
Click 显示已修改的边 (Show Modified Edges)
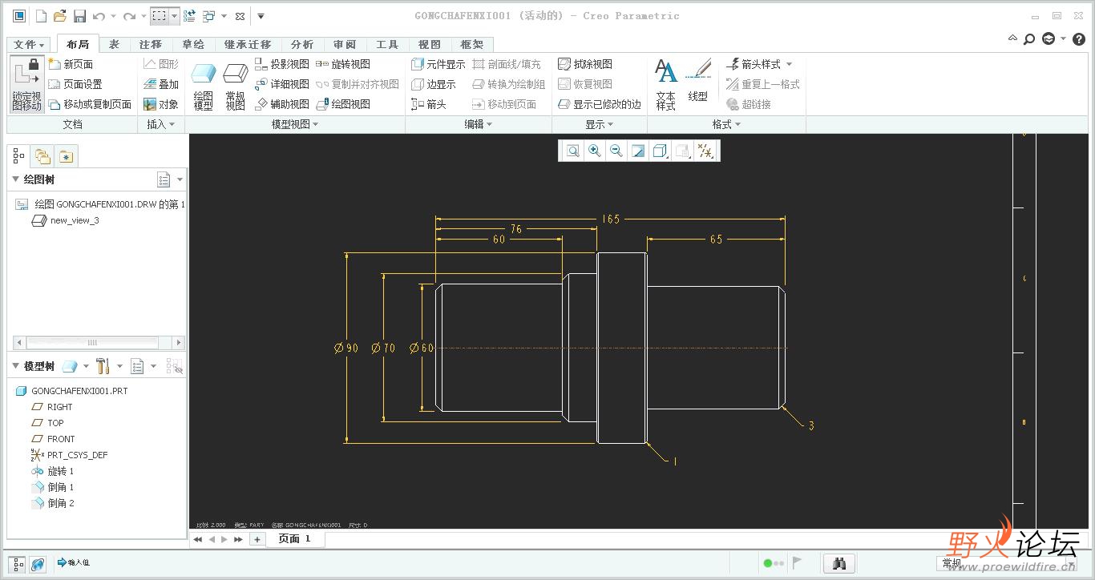600,104
